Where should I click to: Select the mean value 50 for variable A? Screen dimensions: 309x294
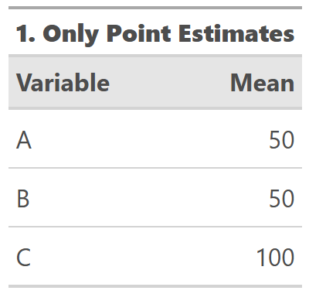coord(281,140)
